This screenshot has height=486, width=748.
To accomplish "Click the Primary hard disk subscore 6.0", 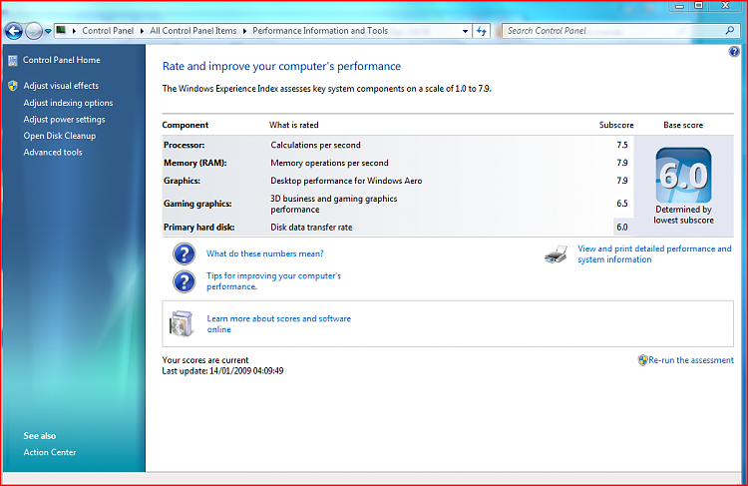I will coord(622,228).
